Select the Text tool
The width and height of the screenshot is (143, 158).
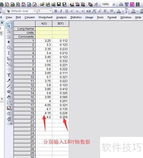(x=9, y=75)
